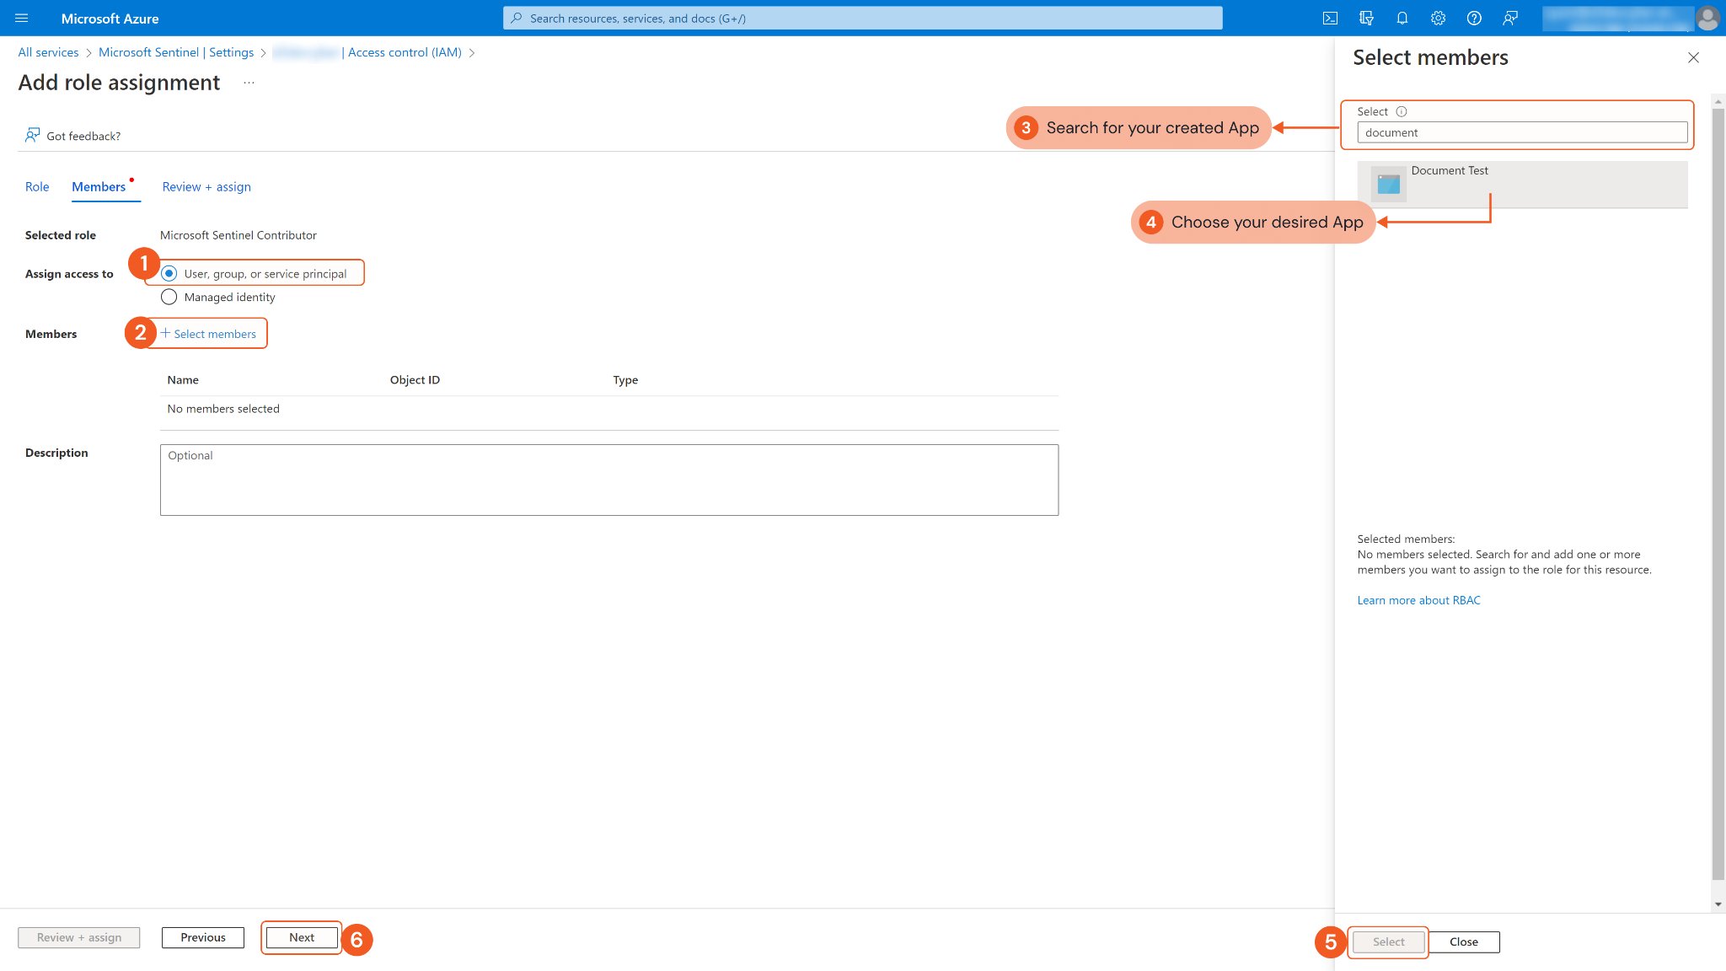Open Cloud Shell from the top bar
This screenshot has height=971, width=1726.
click(x=1330, y=18)
